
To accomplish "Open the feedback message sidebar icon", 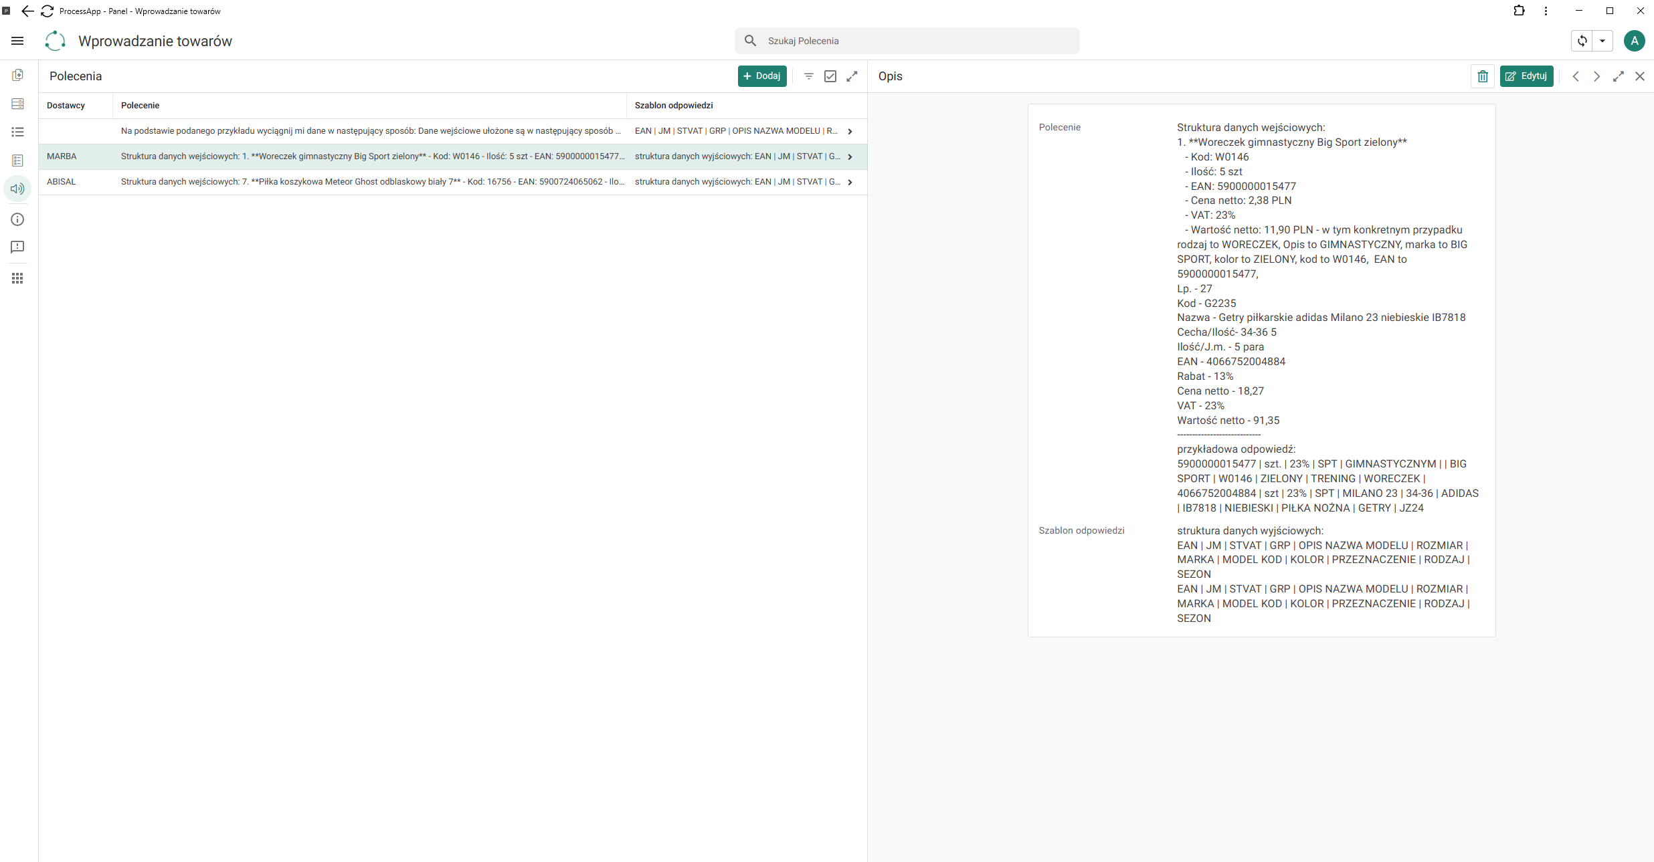I will (x=17, y=247).
